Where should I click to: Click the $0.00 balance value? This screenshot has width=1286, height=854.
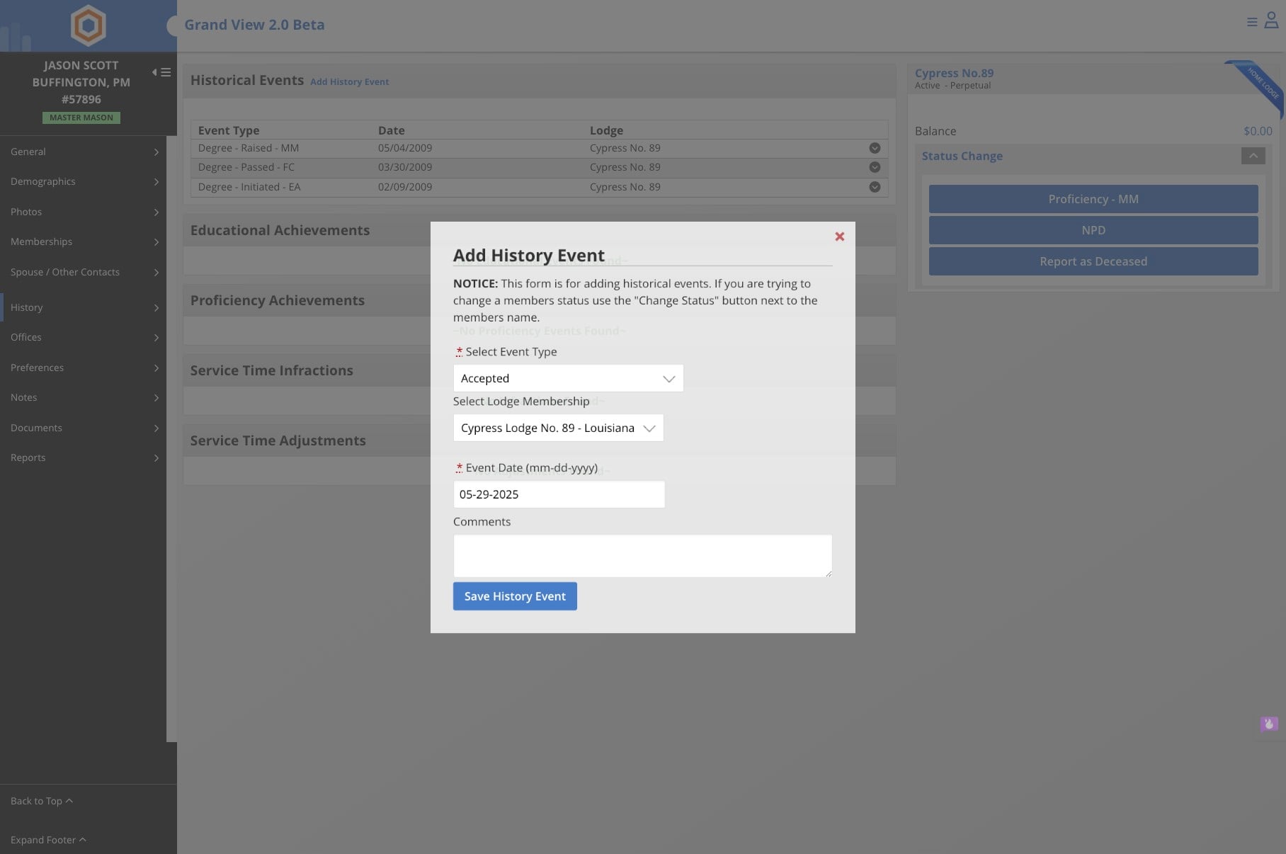coord(1258,131)
